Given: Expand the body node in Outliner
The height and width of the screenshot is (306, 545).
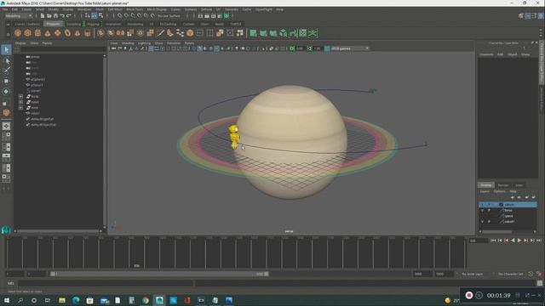Looking at the screenshot, I should point(20,96).
